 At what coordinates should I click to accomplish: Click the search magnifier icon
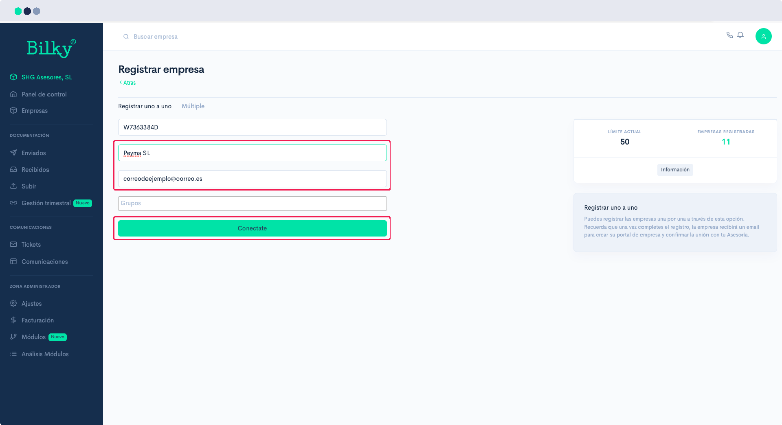[x=126, y=37]
